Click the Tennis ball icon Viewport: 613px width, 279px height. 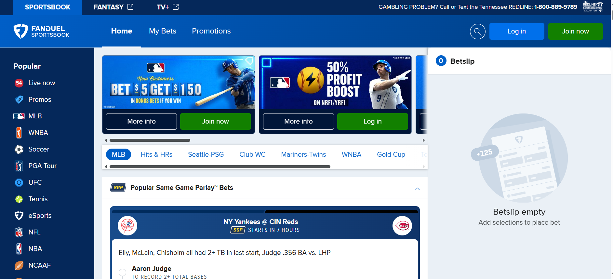pos(19,199)
